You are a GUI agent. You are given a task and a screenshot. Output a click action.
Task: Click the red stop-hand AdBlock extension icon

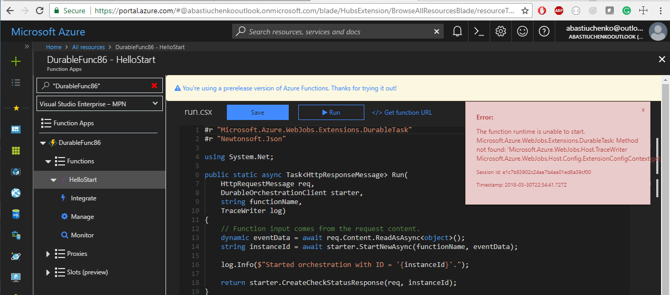[542, 10]
